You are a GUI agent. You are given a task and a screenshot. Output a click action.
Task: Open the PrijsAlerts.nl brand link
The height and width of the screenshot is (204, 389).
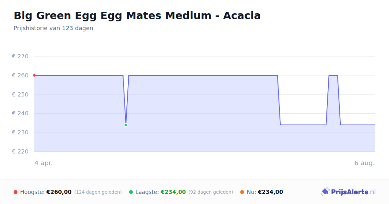[x=348, y=192]
